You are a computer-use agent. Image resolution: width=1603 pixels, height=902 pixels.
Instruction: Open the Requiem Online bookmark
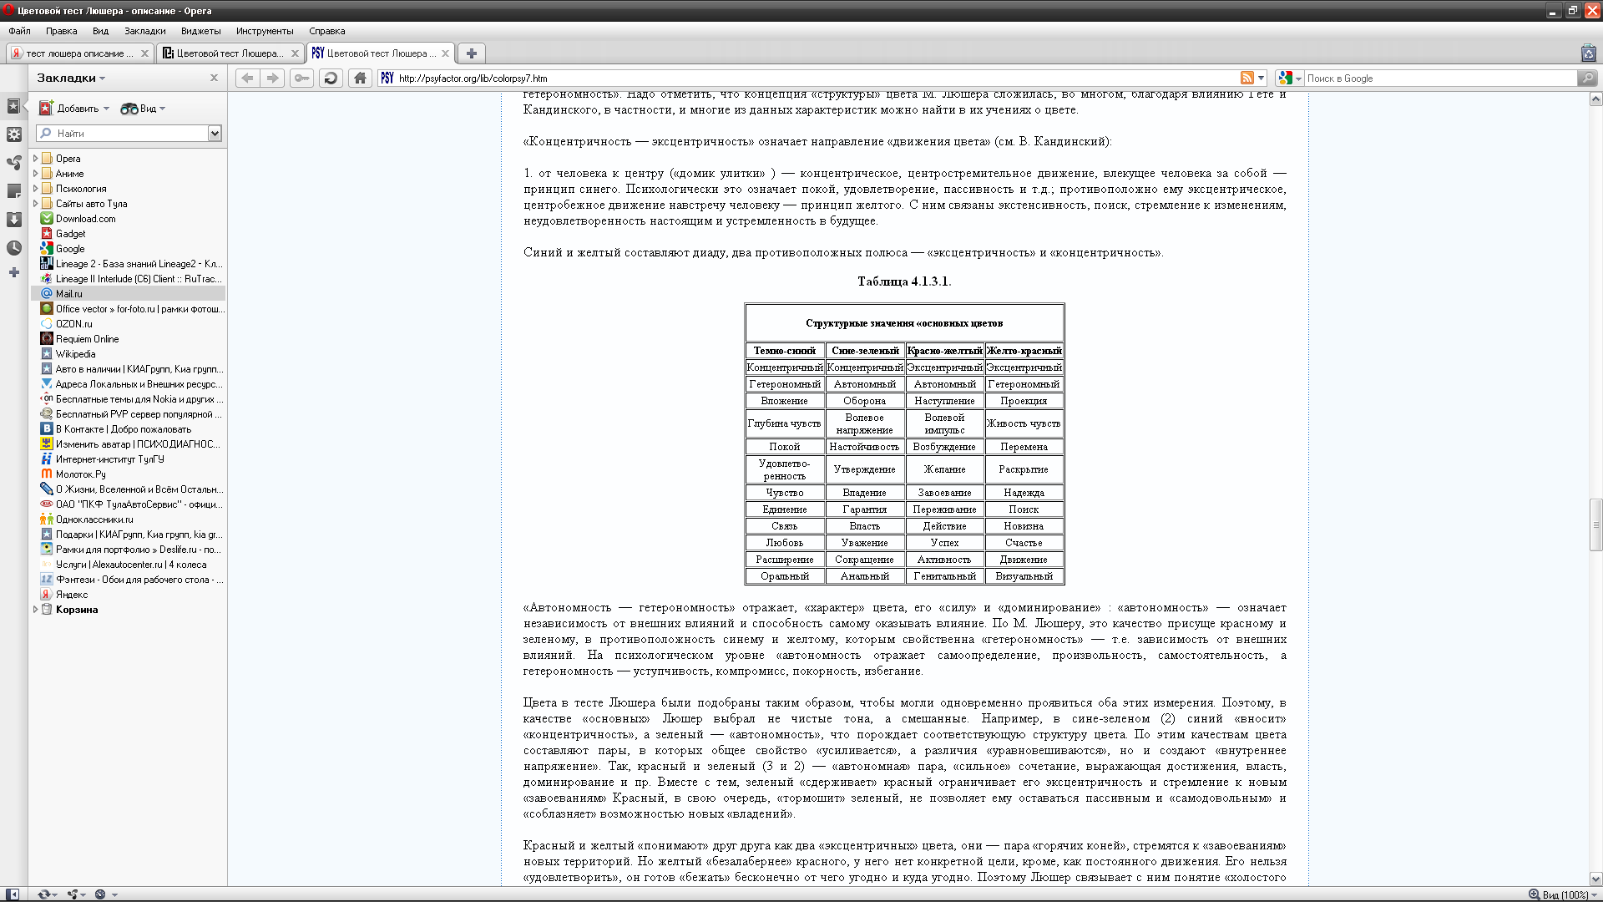tap(87, 339)
